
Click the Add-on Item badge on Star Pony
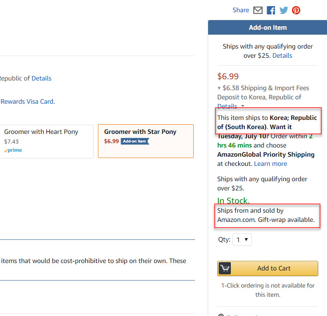135,141
